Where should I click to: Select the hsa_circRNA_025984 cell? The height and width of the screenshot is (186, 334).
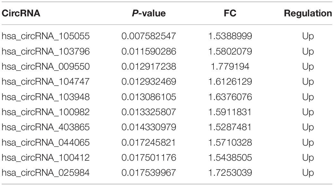46,173
